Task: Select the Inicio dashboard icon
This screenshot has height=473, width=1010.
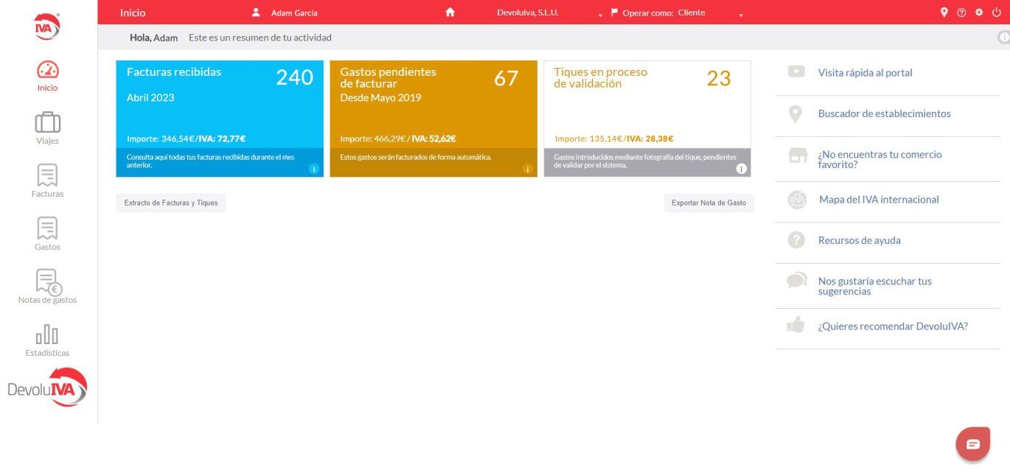Action: [x=47, y=74]
